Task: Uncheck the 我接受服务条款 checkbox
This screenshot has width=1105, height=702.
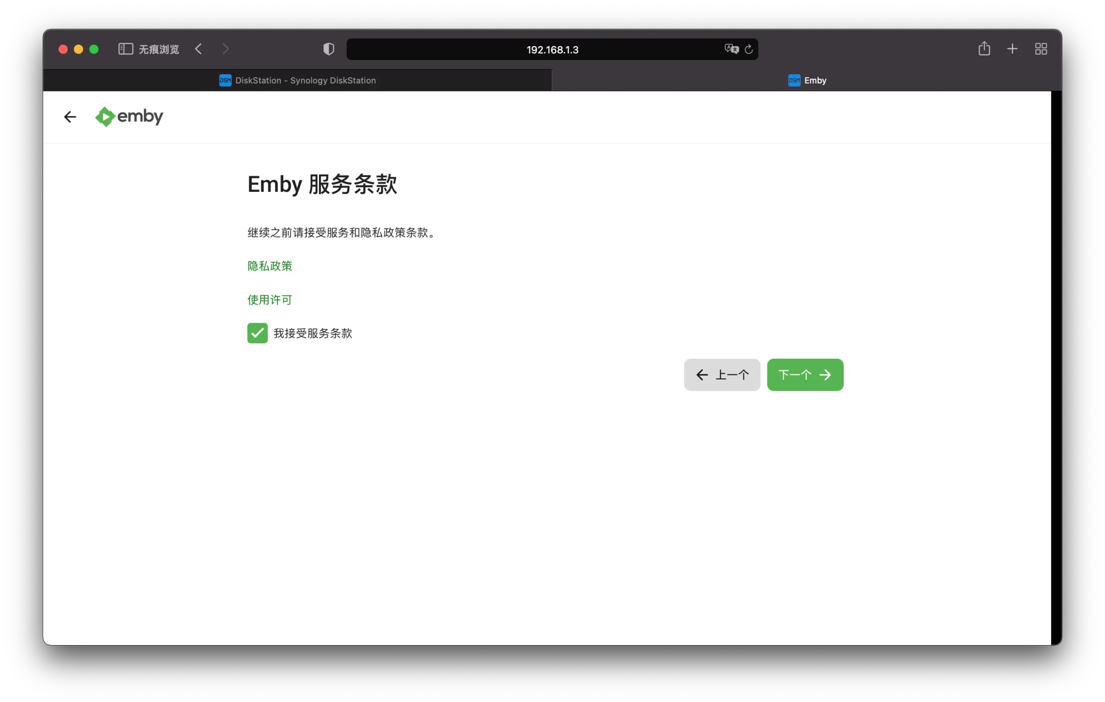Action: tap(257, 333)
